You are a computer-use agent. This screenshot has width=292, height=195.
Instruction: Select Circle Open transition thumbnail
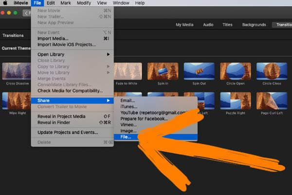(x=236, y=71)
